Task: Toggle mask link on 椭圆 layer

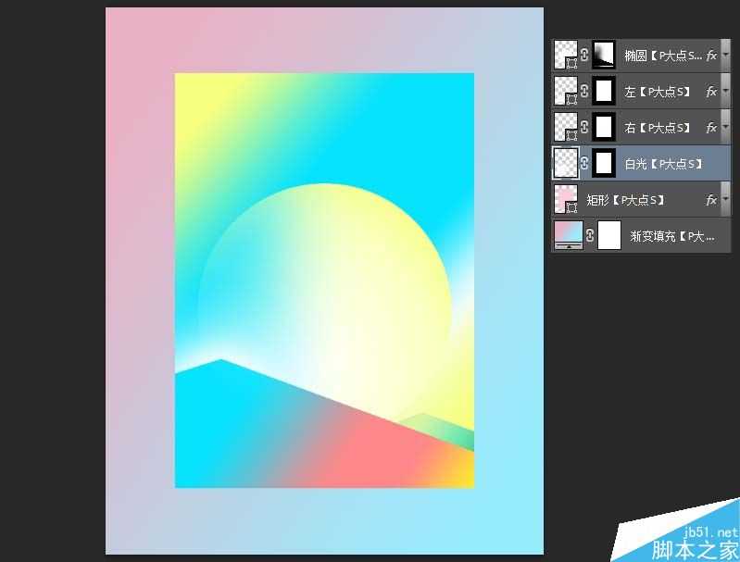Action: pos(584,55)
